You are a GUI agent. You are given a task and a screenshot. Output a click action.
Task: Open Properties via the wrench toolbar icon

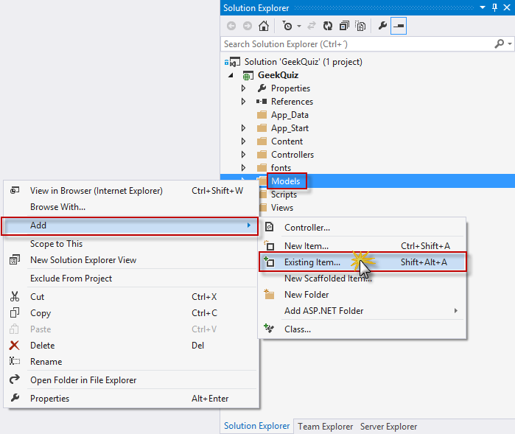pos(382,26)
